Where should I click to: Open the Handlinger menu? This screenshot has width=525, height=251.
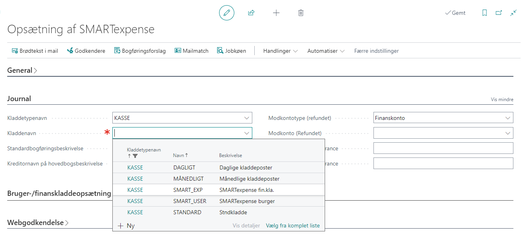[x=280, y=51]
